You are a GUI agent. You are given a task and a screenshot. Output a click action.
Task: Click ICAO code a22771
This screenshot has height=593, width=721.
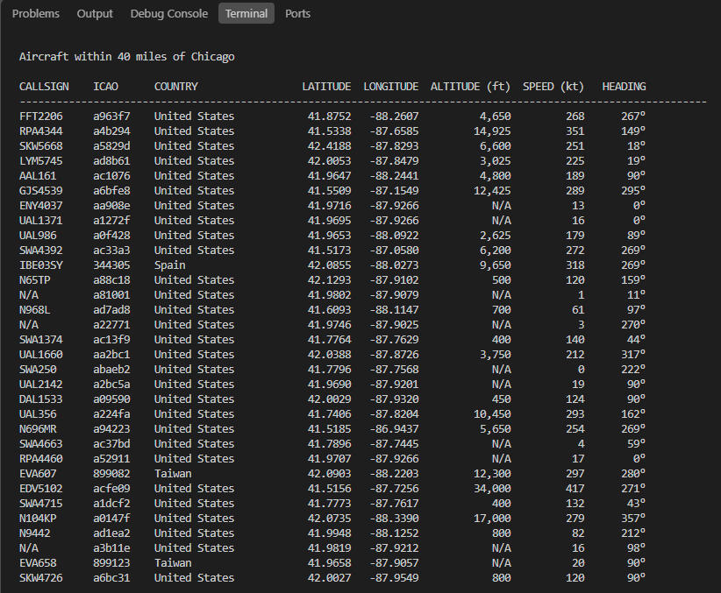[111, 325]
